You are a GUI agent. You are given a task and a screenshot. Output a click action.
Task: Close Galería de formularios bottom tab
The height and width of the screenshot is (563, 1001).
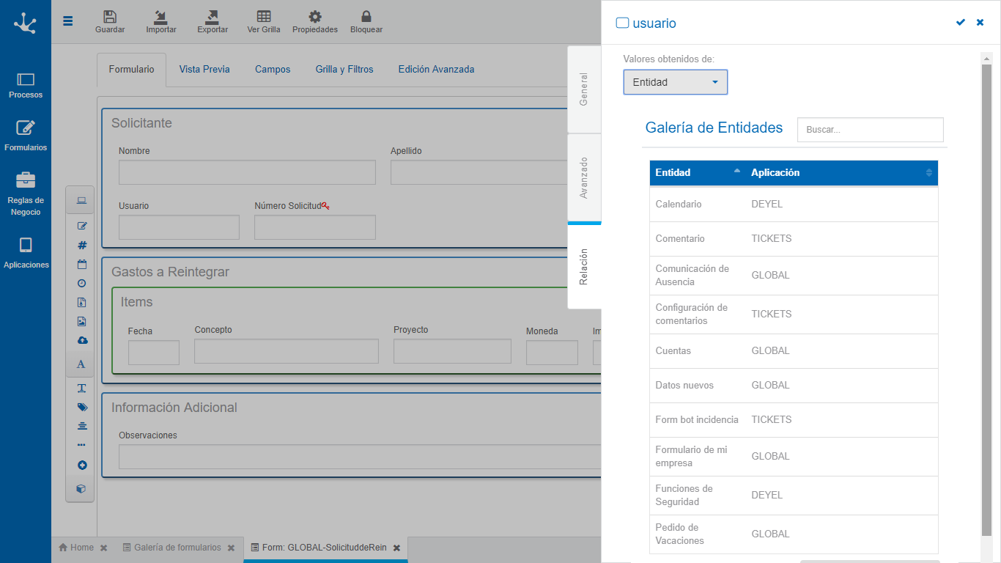(x=231, y=548)
